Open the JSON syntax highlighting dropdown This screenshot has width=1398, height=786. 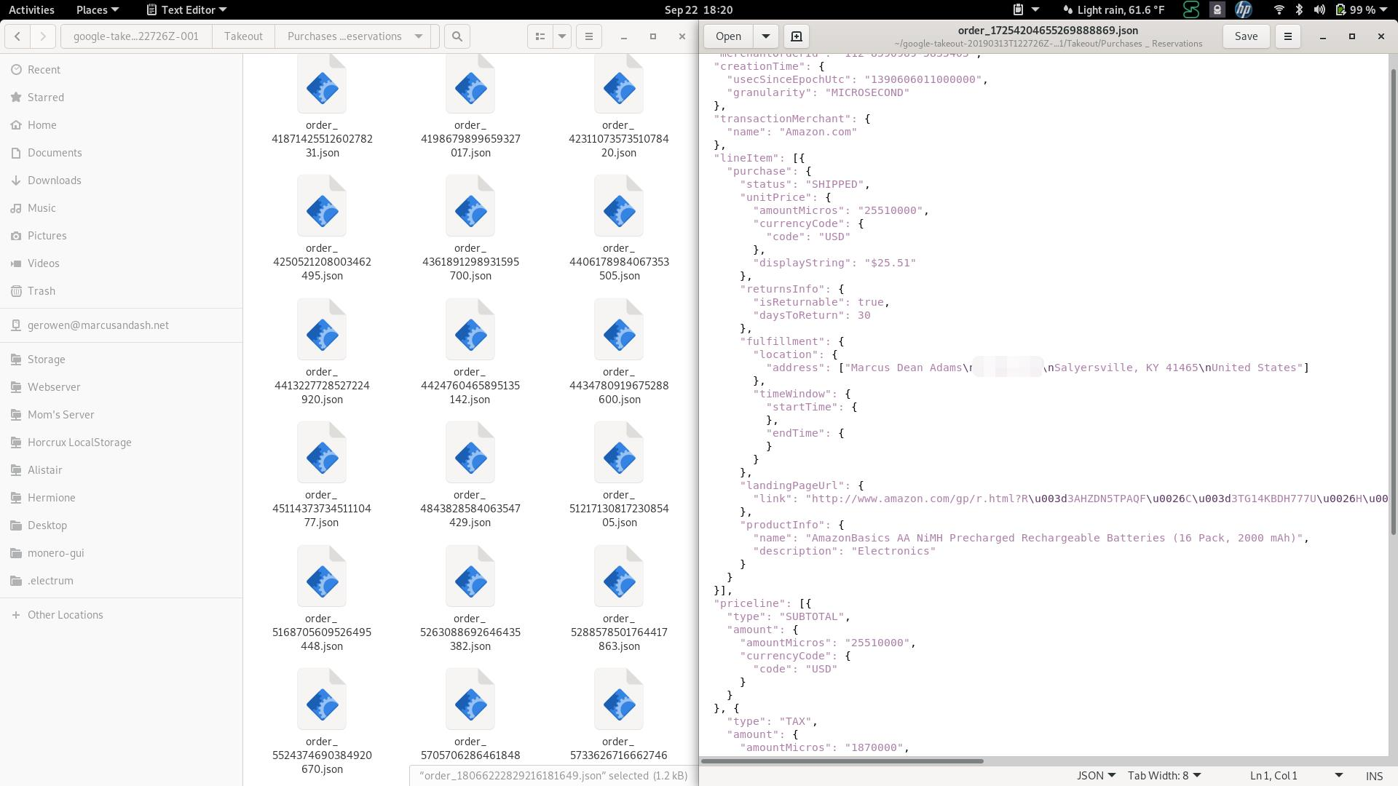(1095, 775)
